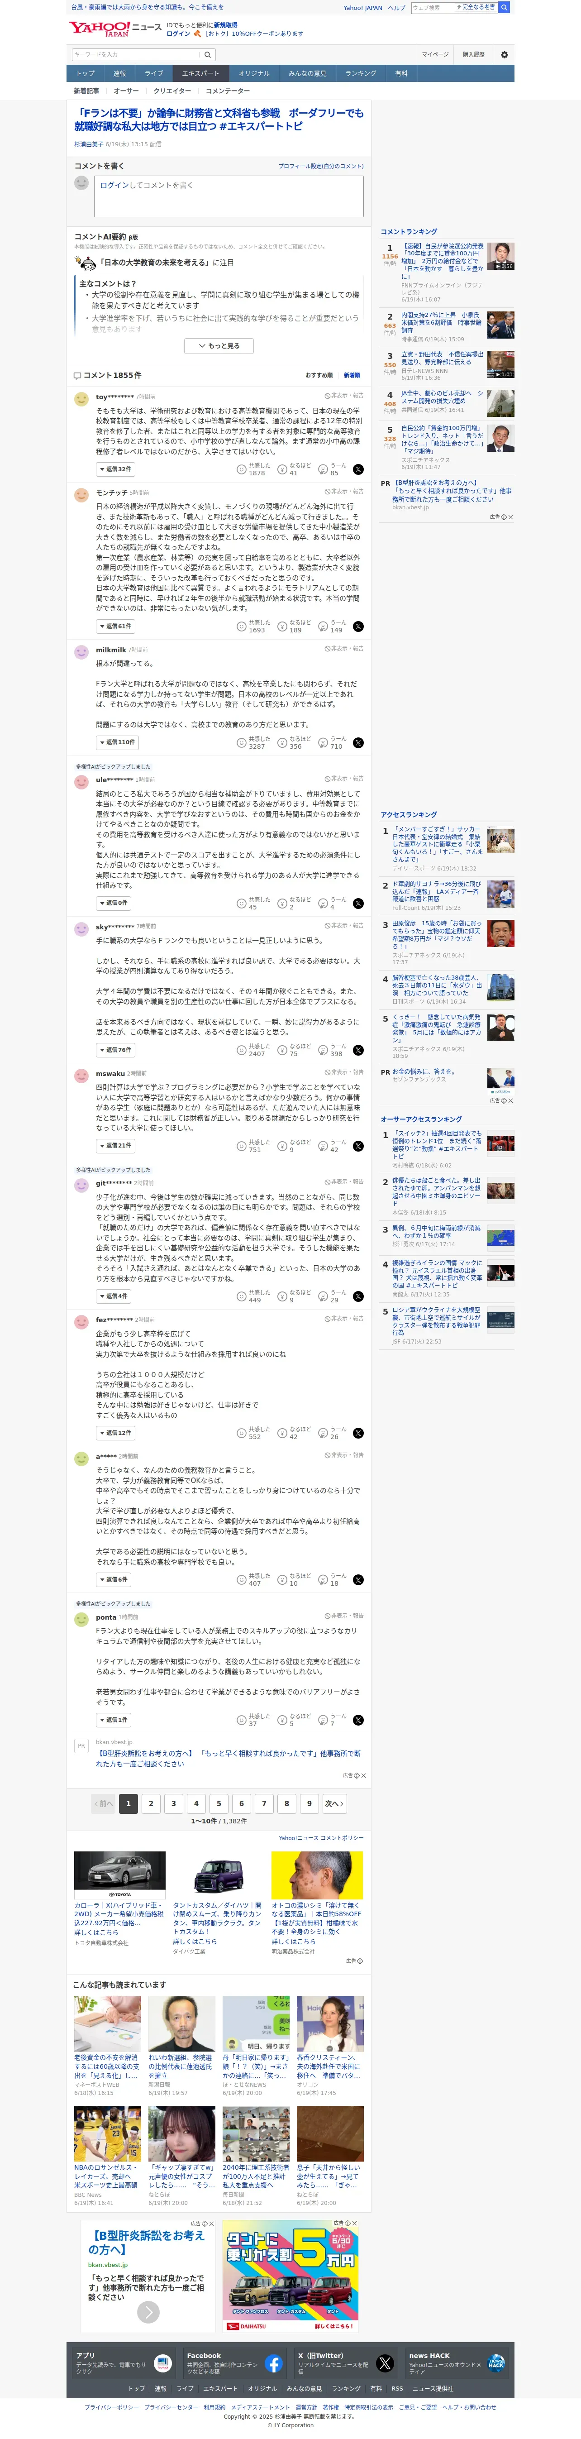Expand 返信6件 replies

[114, 1579]
